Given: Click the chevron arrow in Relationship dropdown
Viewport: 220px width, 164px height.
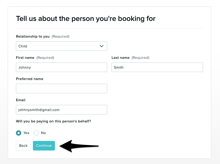Looking at the screenshot, I should [x=101, y=46].
